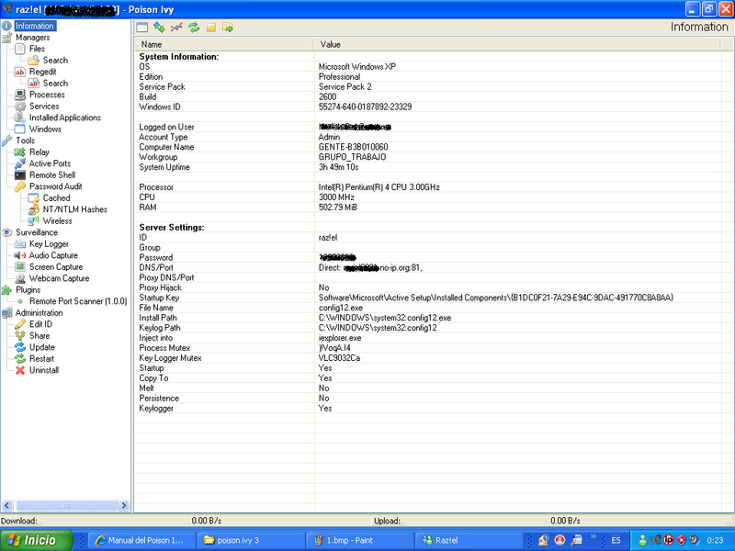Select Remote Port Scanner (1.0.0) plugin
The height and width of the screenshot is (551, 735).
78,301
